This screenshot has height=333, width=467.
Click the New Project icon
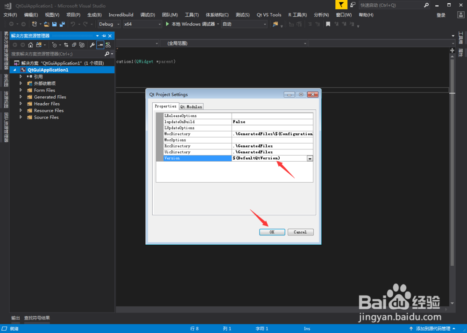[x=35, y=24]
